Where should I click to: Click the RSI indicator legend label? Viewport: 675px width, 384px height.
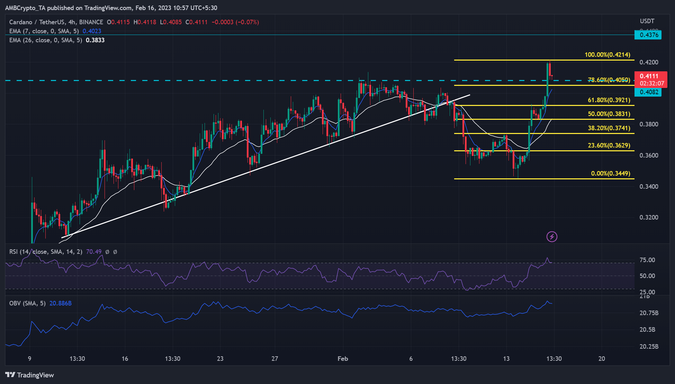pyautogui.click(x=46, y=252)
